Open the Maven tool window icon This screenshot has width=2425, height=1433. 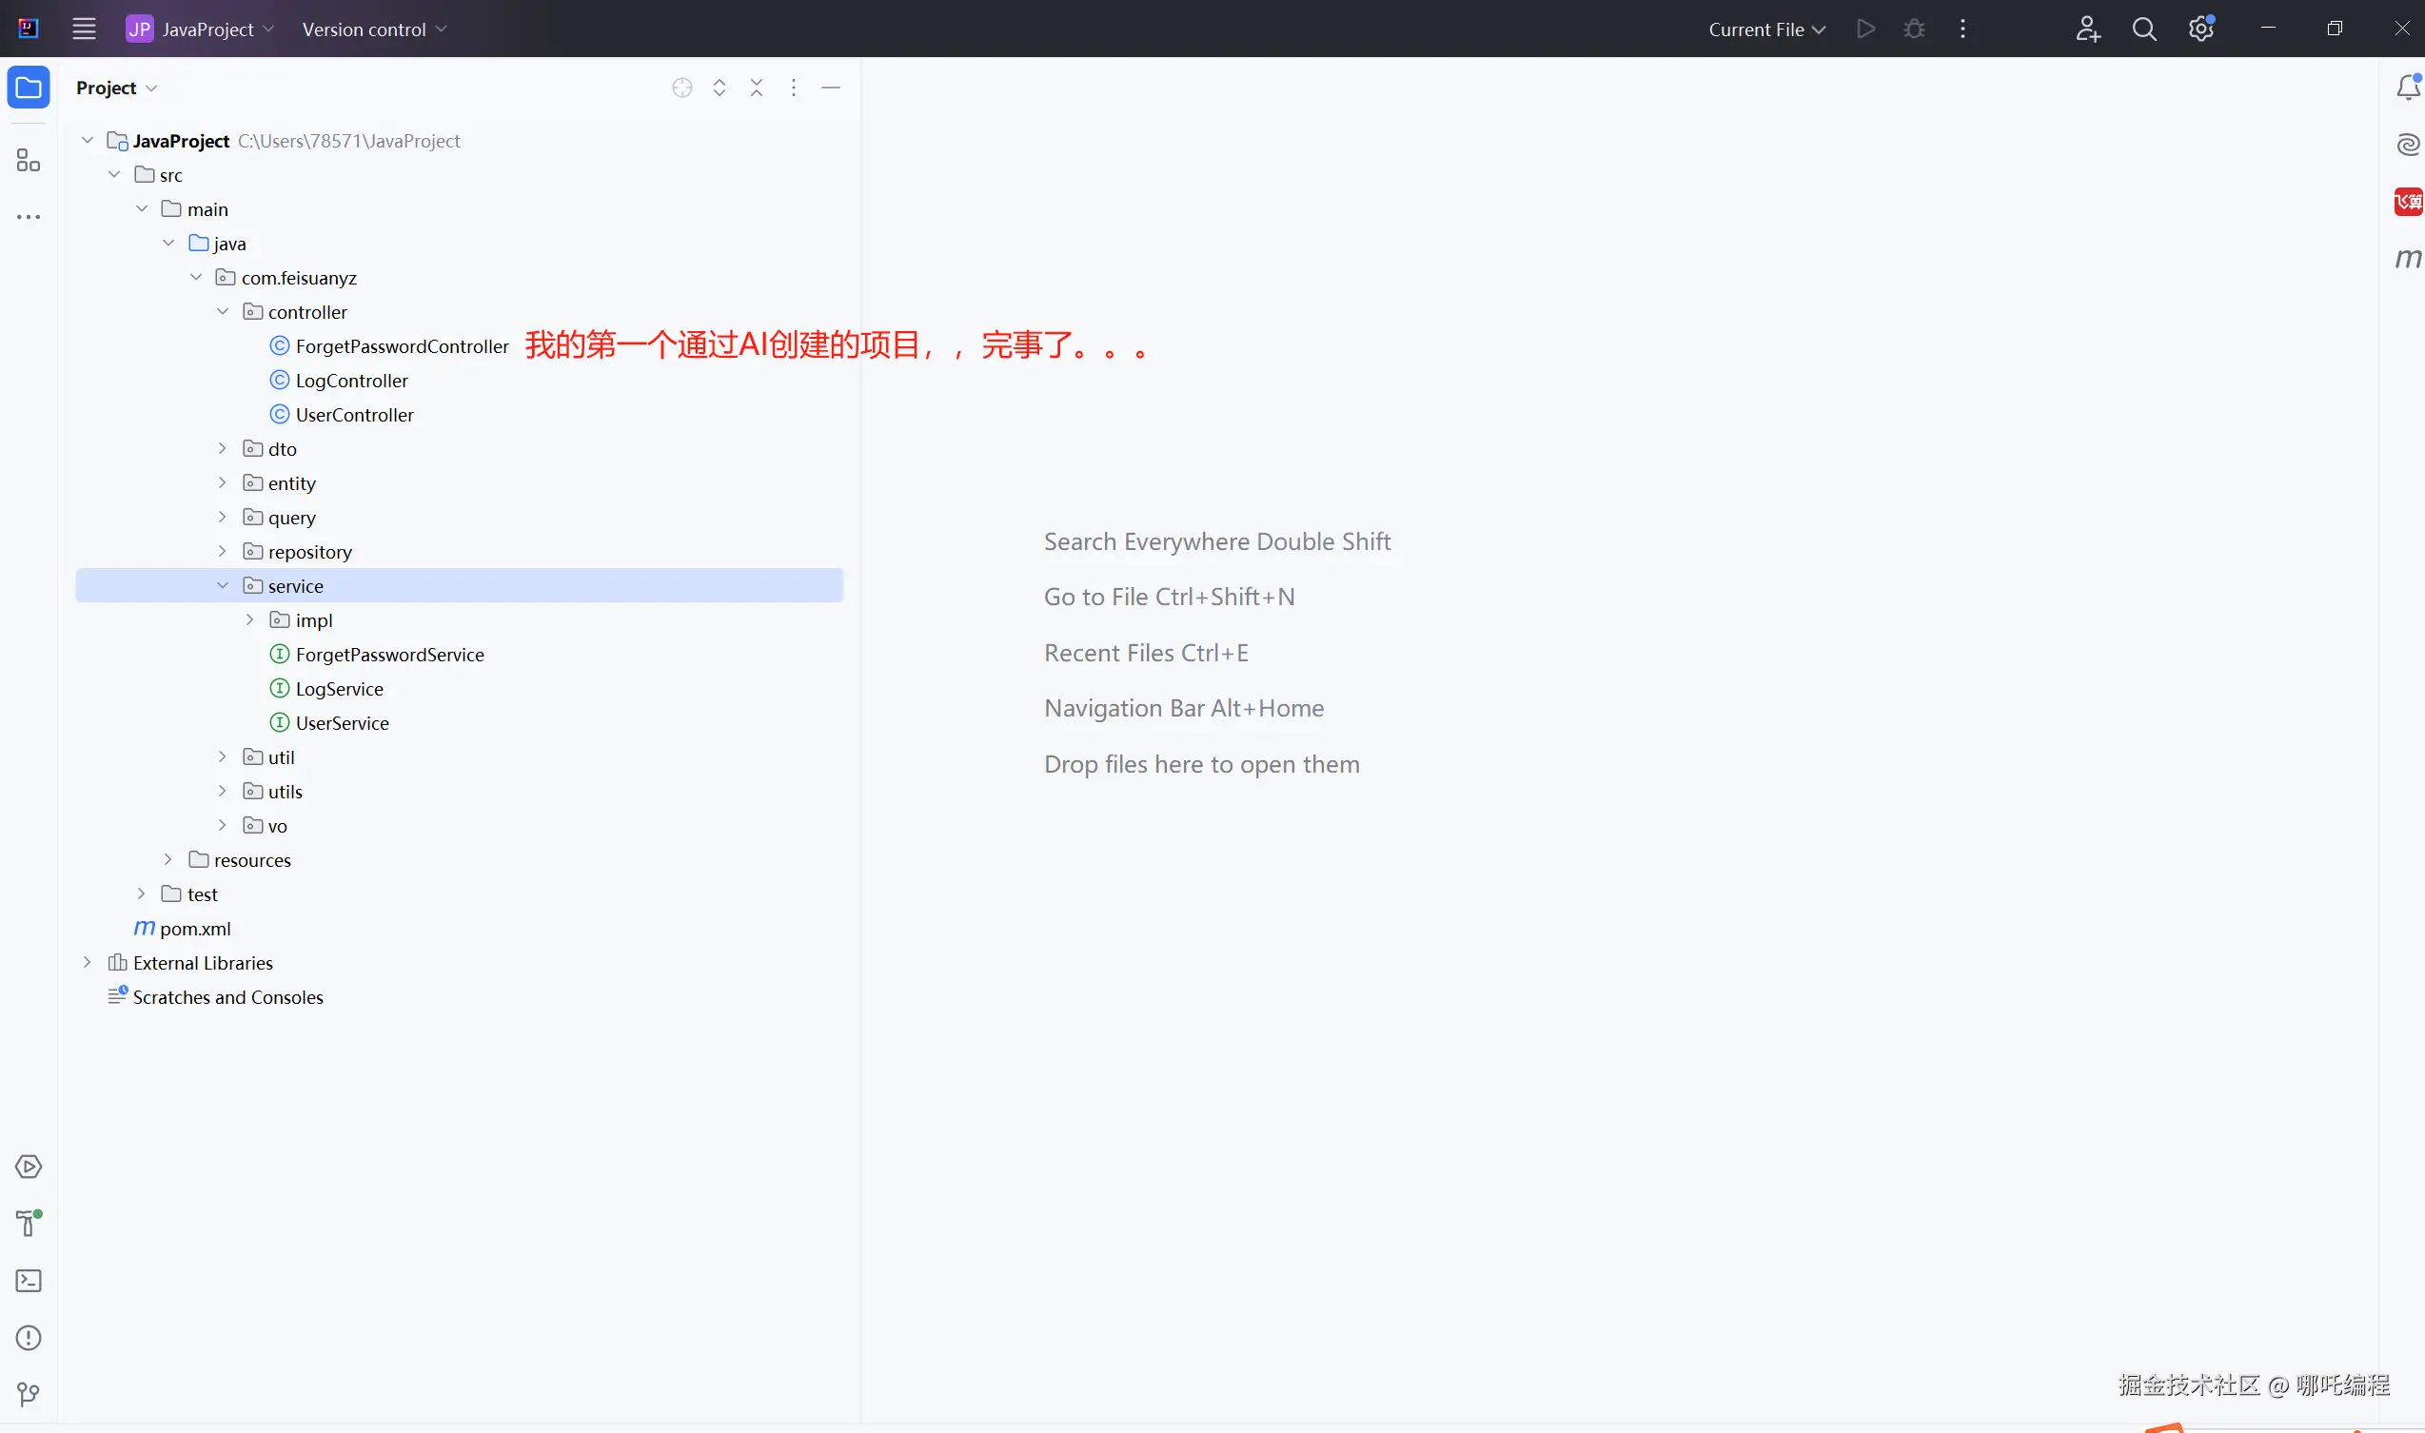coord(2408,258)
